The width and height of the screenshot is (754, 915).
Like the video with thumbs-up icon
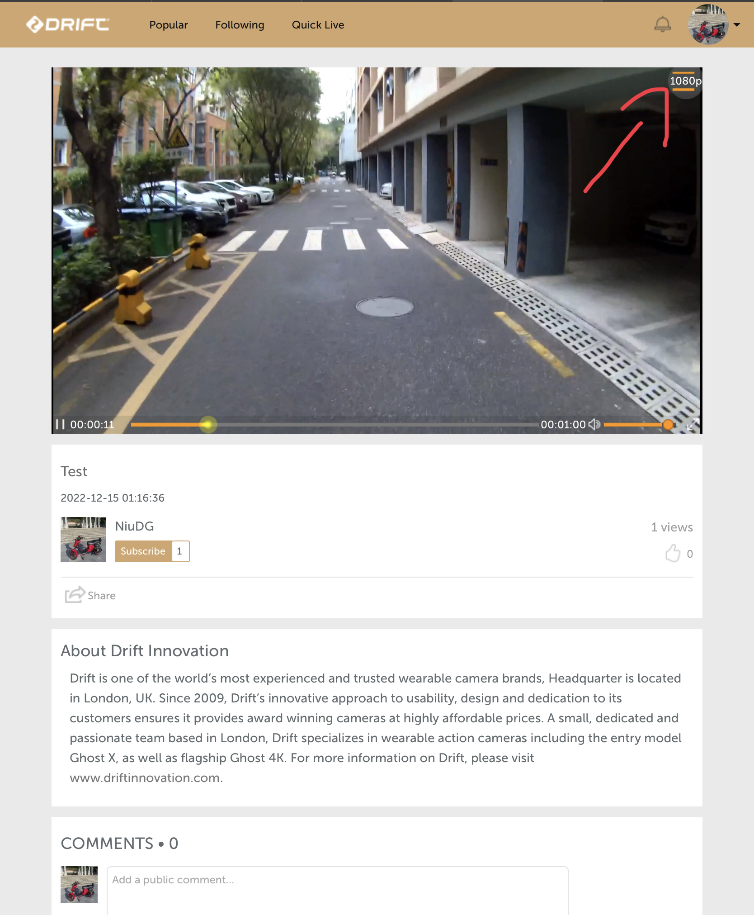point(673,553)
